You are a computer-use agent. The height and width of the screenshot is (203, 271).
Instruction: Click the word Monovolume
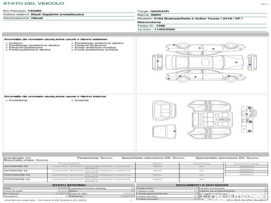point(149,22)
